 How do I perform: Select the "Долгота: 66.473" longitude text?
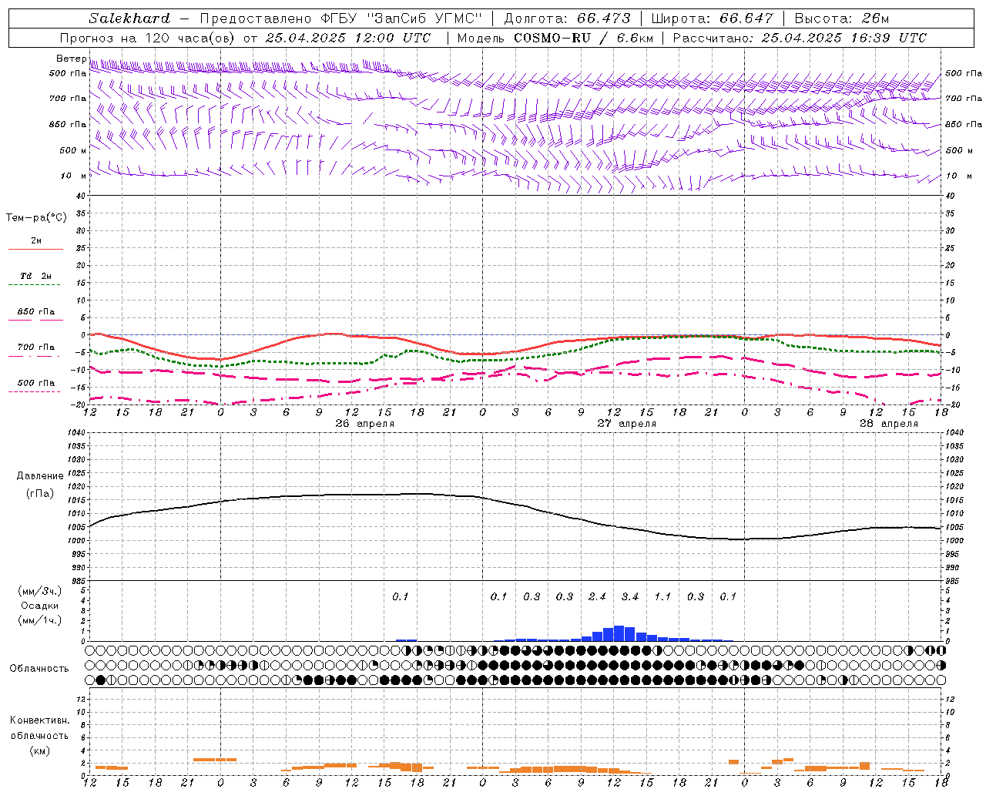click(x=567, y=18)
